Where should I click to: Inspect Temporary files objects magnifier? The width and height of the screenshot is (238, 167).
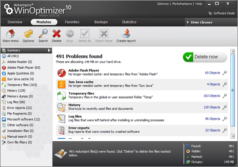(225, 96)
